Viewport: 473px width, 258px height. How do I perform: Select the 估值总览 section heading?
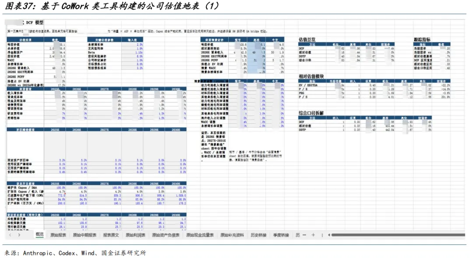tap(307, 40)
